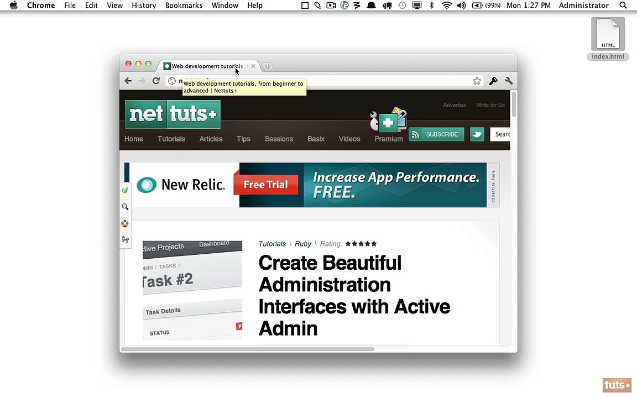Image resolution: width=637 pixels, height=398 pixels.
Task: Open the Window menu
Action: tap(224, 6)
